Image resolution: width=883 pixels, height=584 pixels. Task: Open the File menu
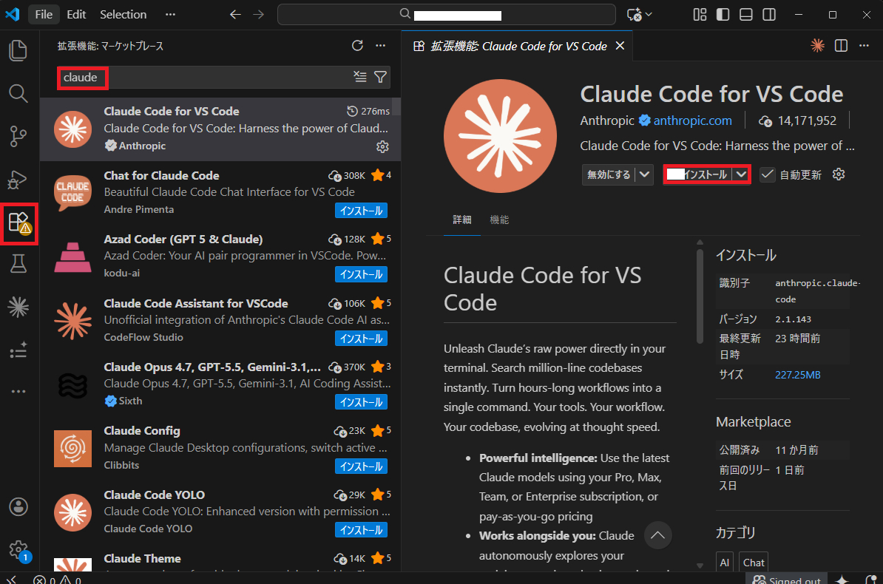coord(44,15)
